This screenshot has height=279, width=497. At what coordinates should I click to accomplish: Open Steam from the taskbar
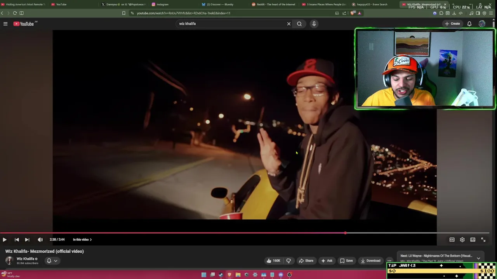(x=221, y=275)
